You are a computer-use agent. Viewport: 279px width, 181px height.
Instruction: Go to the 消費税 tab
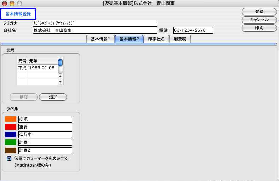tap(180, 39)
